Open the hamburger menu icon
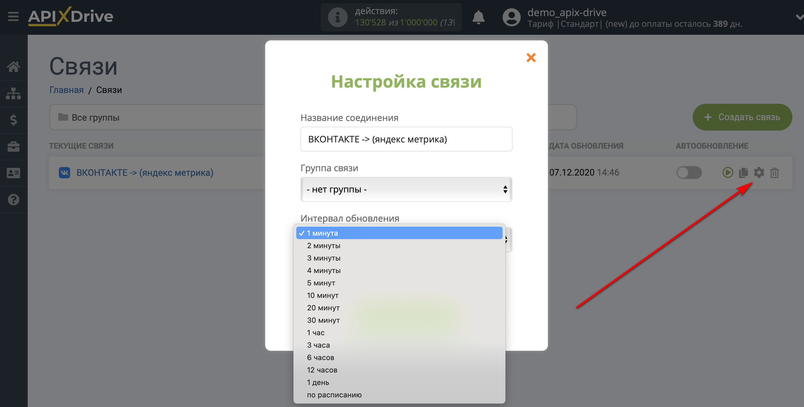The width and height of the screenshot is (804, 407). 13,16
